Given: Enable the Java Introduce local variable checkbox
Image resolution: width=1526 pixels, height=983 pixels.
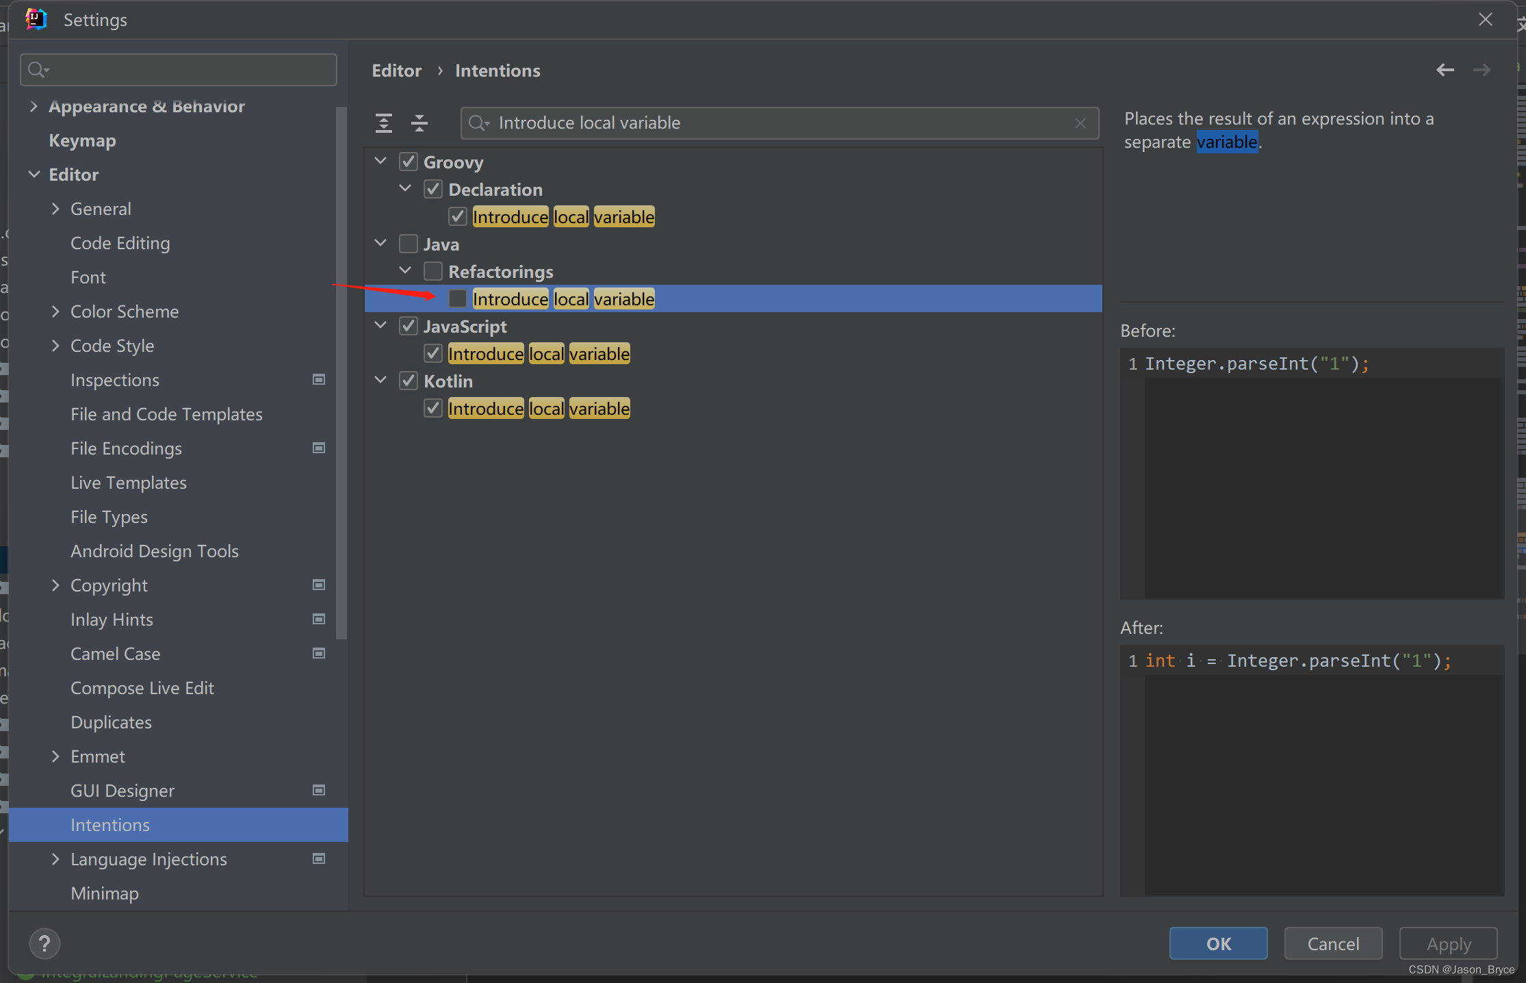Looking at the screenshot, I should pos(458,298).
